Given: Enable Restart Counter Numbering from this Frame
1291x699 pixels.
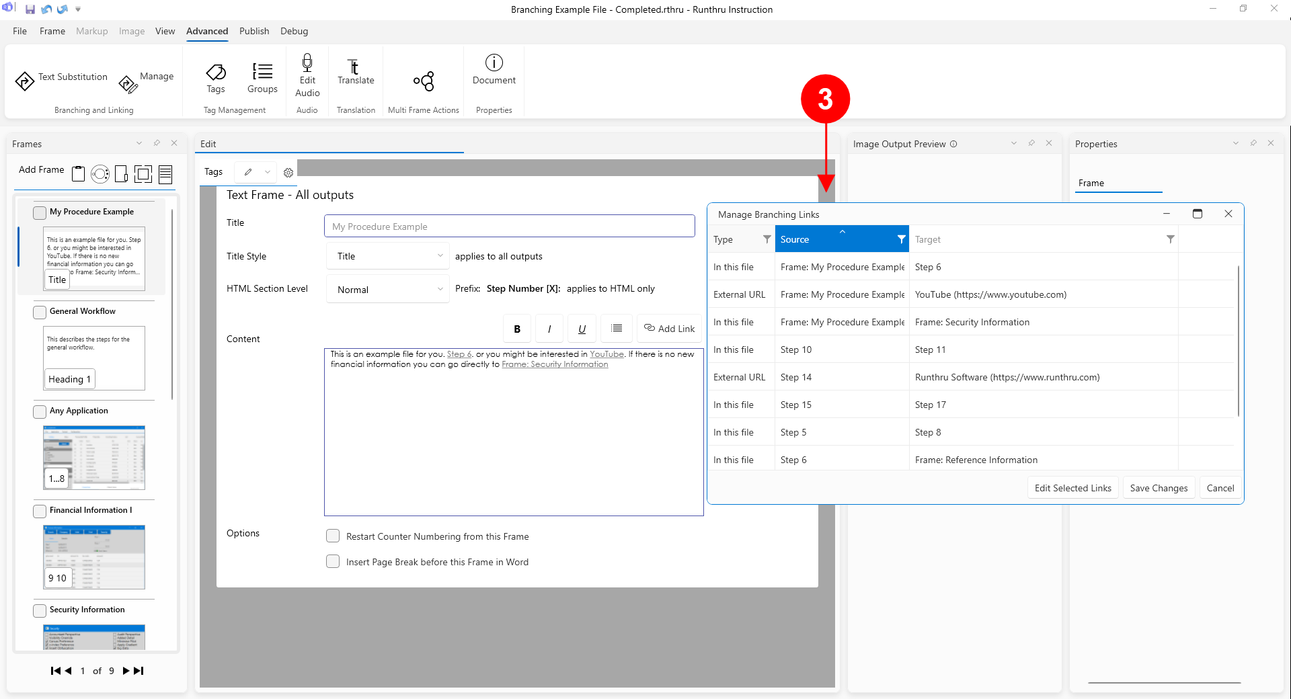Looking at the screenshot, I should pos(333,536).
